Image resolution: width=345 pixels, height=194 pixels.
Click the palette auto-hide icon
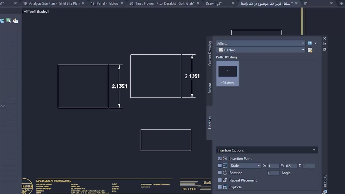click(x=325, y=44)
